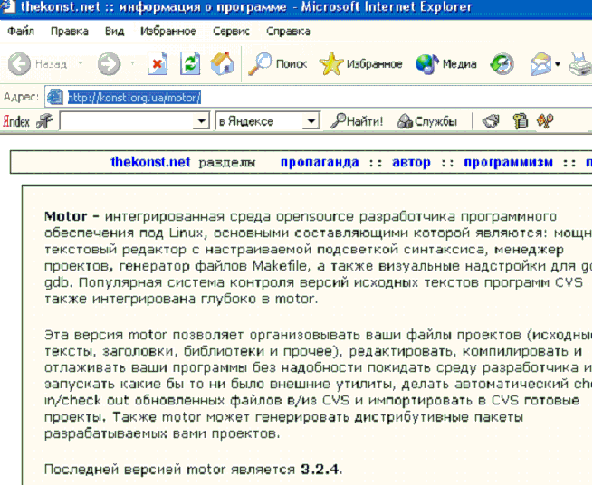Follow the программизм link
The width and height of the screenshot is (593, 485).
[508, 162]
